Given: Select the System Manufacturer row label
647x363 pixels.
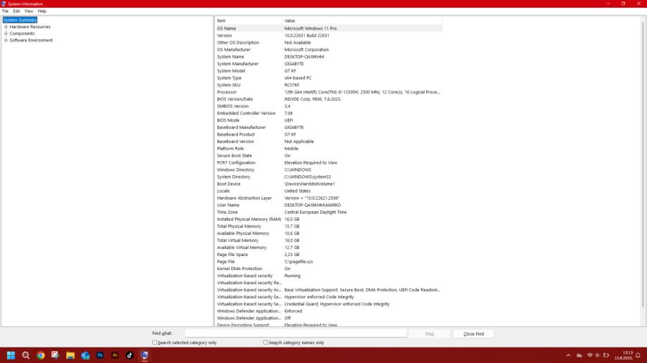Looking at the screenshot, I should point(238,63).
